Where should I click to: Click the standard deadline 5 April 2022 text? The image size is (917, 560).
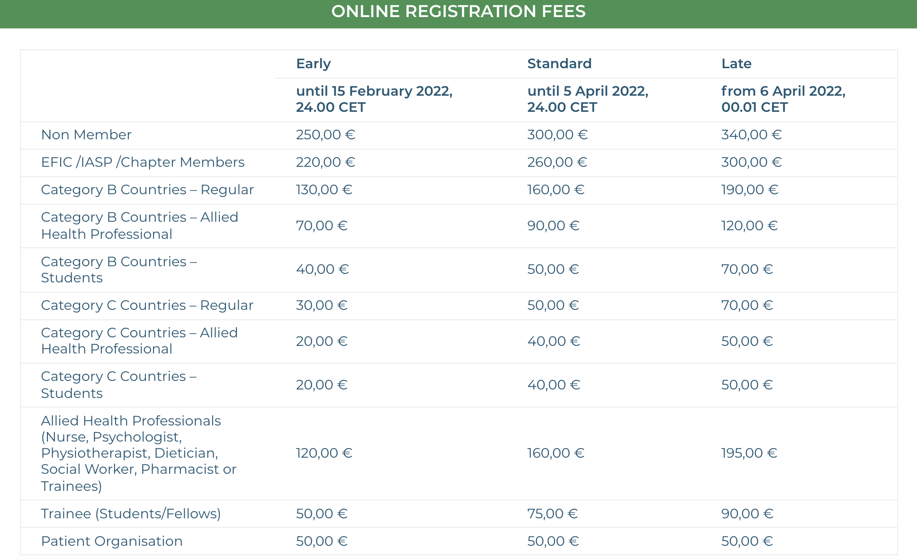[587, 99]
